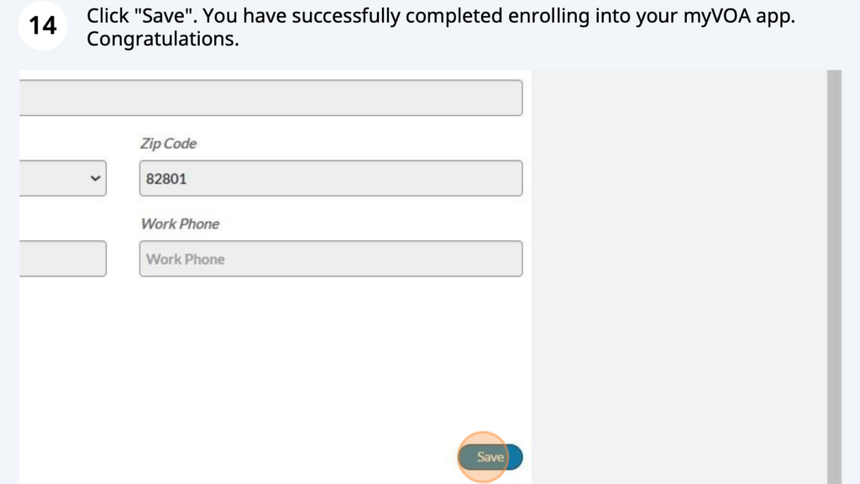
Task: Select the step 14 number badge
Action: pyautogui.click(x=43, y=26)
